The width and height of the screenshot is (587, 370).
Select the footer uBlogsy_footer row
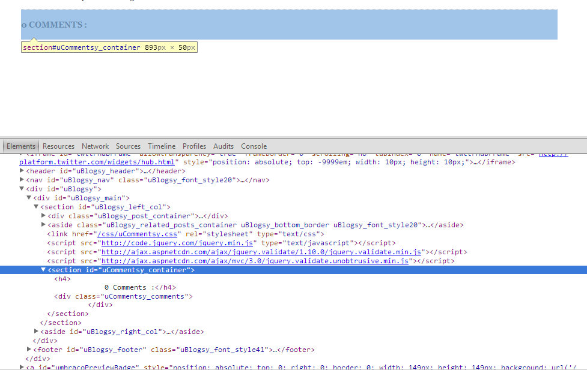[174, 350]
